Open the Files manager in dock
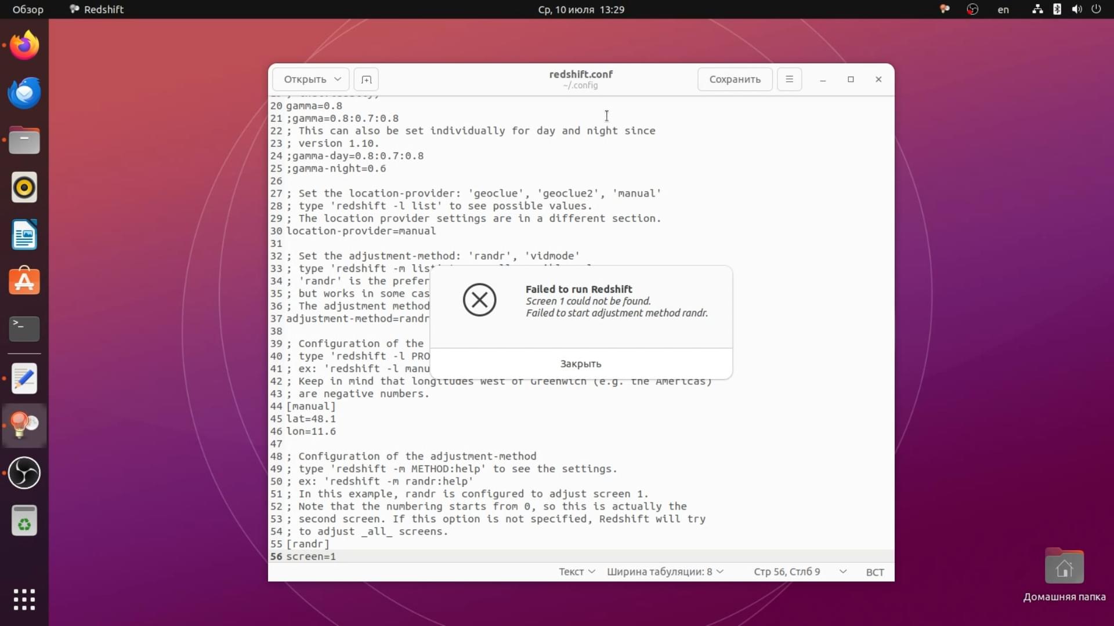The image size is (1114, 626). (x=24, y=140)
